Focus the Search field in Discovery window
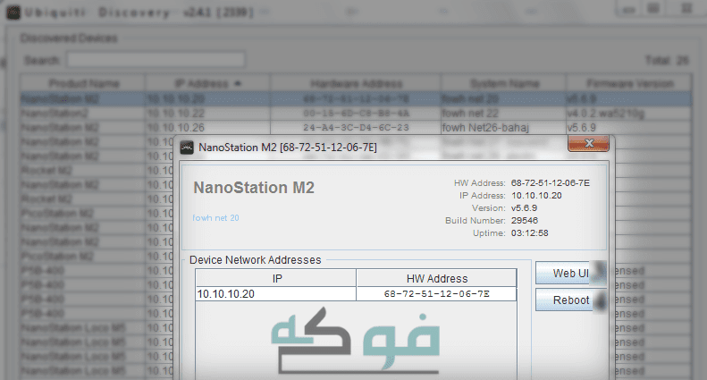707x380 pixels. coord(156,60)
